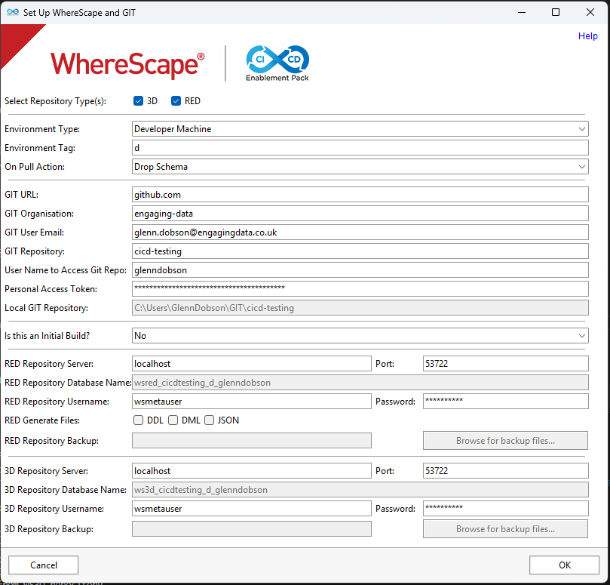Image resolution: width=610 pixels, height=585 pixels.
Task: Click the Environment Tag text box
Action: click(360, 148)
